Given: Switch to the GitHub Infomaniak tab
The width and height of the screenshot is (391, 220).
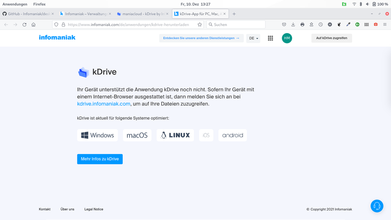Looking at the screenshot, I should click(28, 14).
